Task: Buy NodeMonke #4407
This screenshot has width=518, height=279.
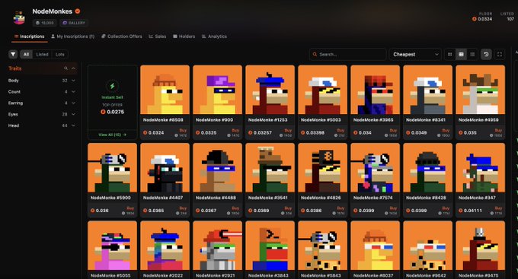Action: click(183, 208)
